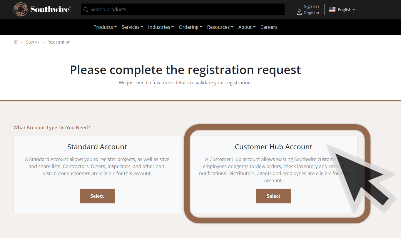This screenshot has width=401, height=238.
Task: Select the Standard Account button
Action: click(x=97, y=196)
